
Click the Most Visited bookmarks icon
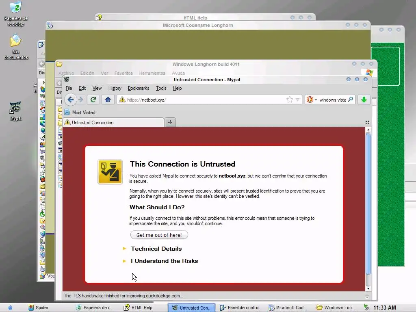point(67,112)
